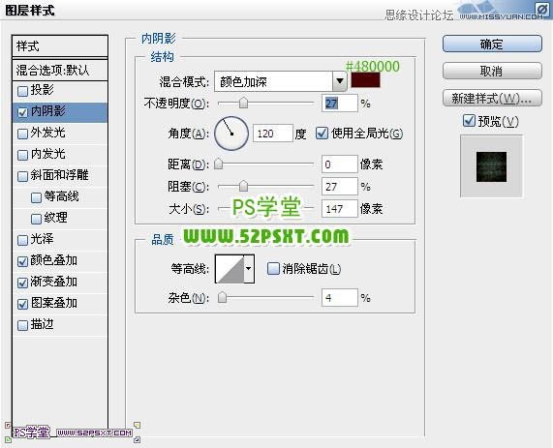Click the layer style preview thumbnail

(491, 166)
